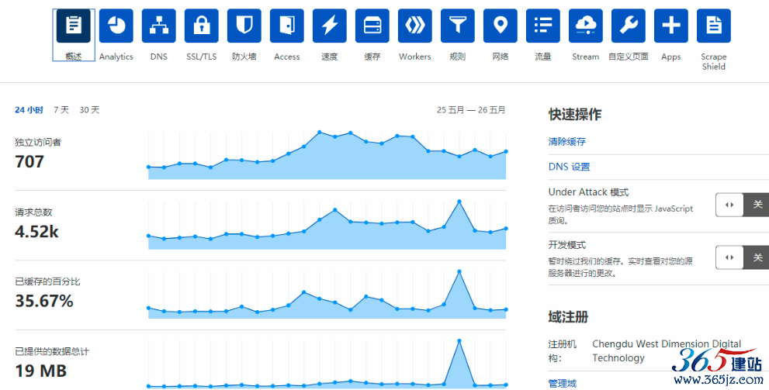The image size is (769, 390).
Task: Open the 自定义页面 wrench icon
Action: pyautogui.click(x=629, y=26)
